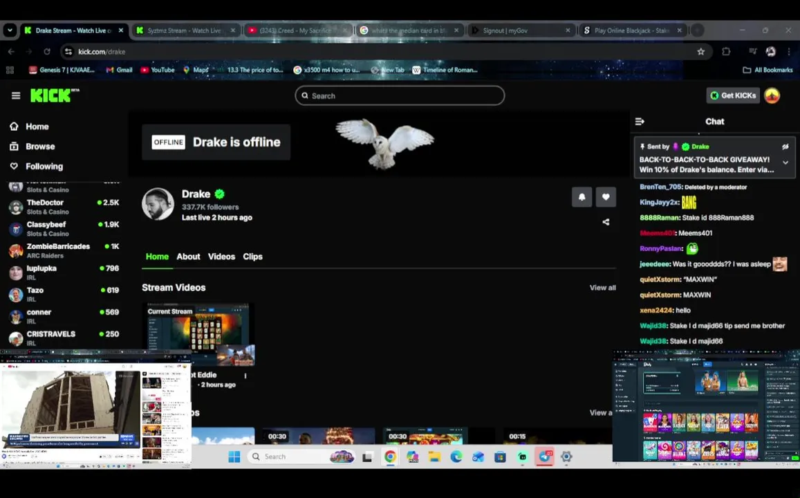Open Chrome's three-dot menu

pos(789,52)
